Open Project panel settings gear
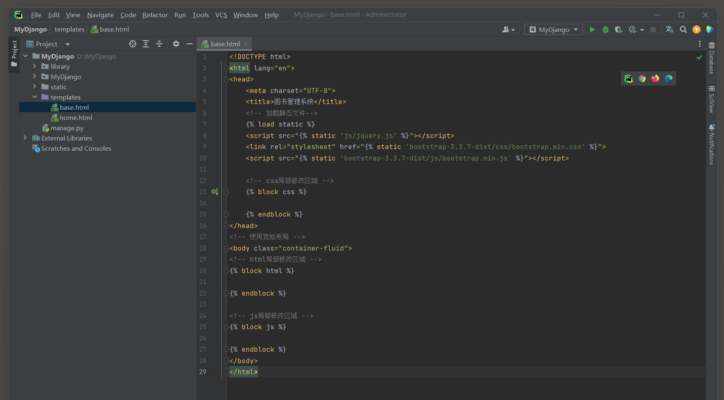 point(176,44)
